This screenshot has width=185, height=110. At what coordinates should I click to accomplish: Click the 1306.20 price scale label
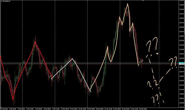(x=182, y=98)
